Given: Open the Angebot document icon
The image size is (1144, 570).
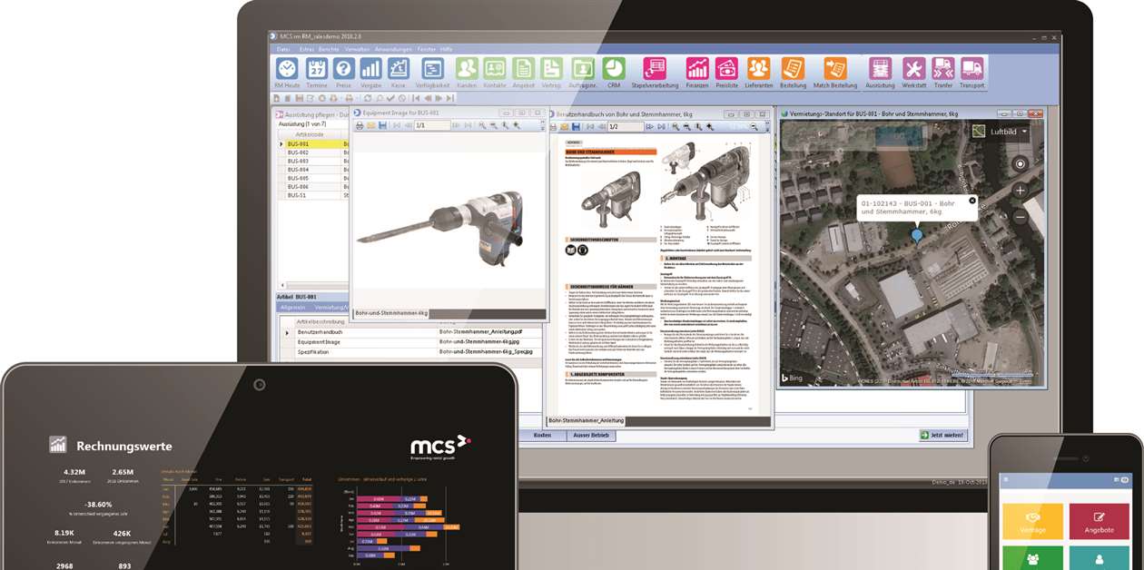Looking at the screenshot, I should pyautogui.click(x=523, y=69).
